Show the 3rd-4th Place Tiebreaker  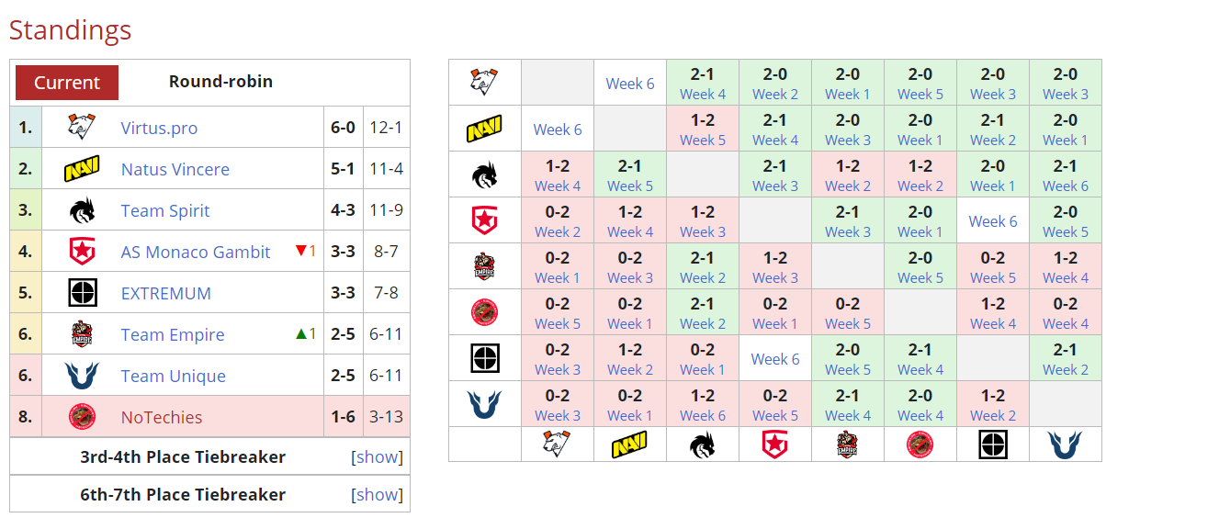click(x=377, y=457)
